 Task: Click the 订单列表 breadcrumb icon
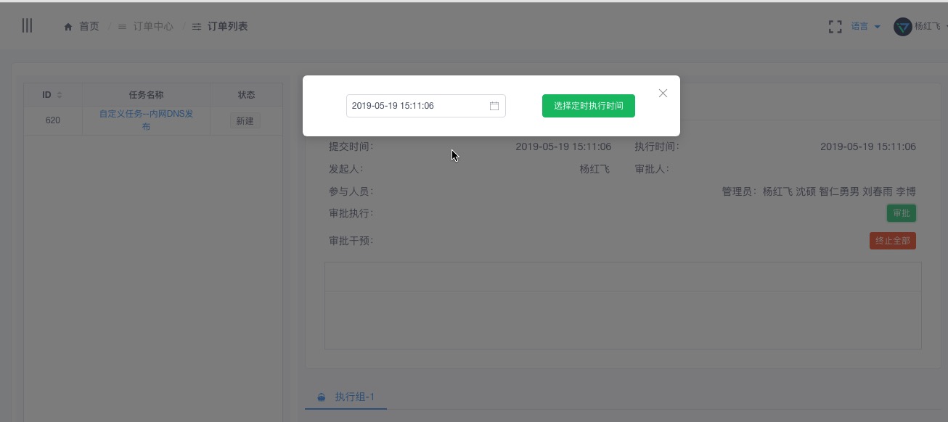click(x=197, y=27)
